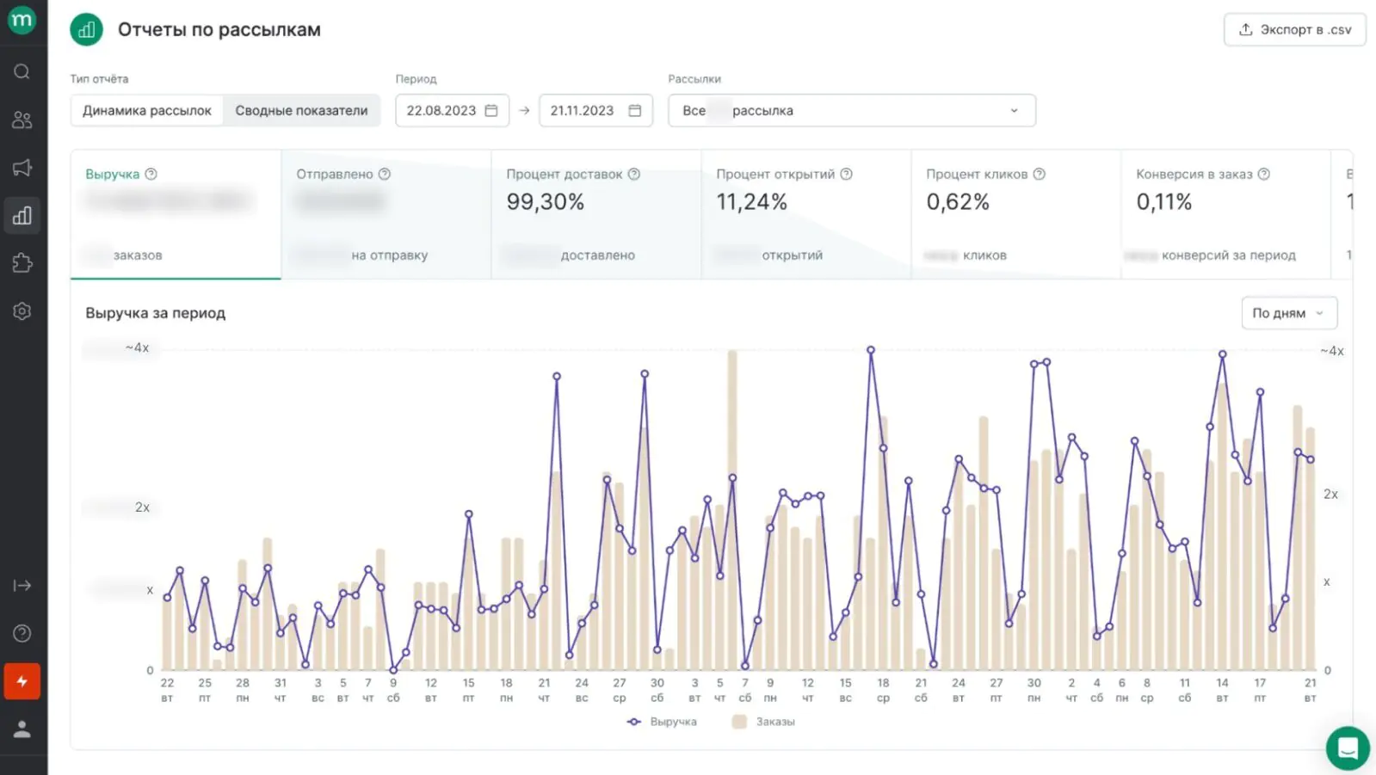Click the Тип отчёта label
Viewport: 1376px width, 775px height.
[99, 78]
